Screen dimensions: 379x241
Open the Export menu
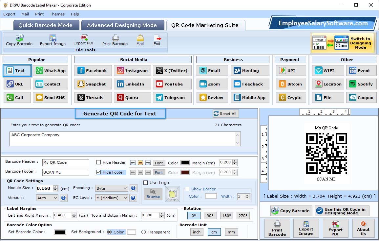click(10, 14)
